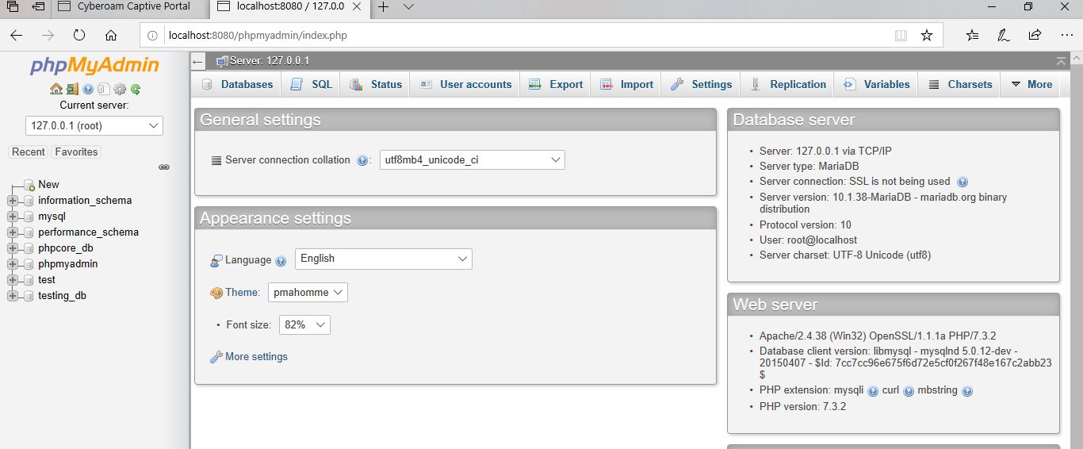Expand the information_schema database node
The height and width of the screenshot is (449, 1083).
tap(12, 201)
